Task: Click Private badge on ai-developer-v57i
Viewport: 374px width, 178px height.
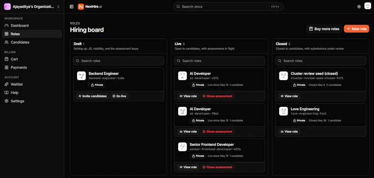Action: pos(198,85)
